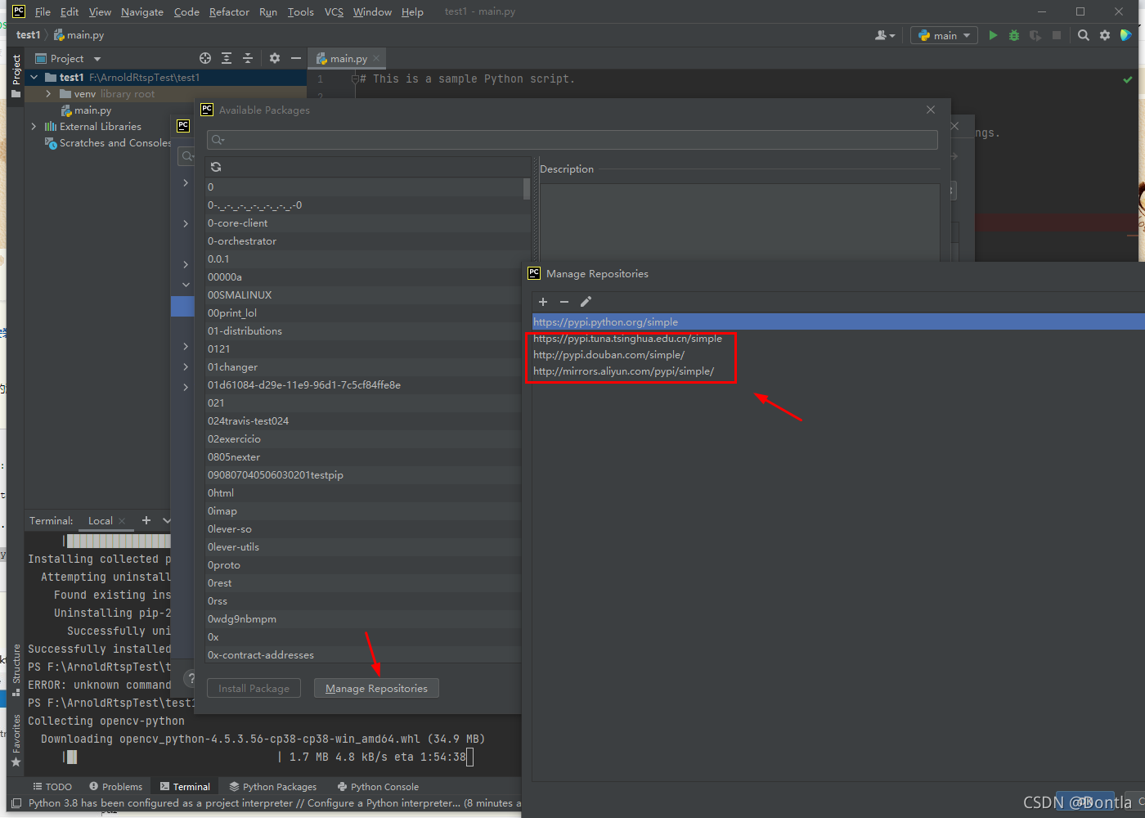Select https://pypi.python.org/simple repository

[838, 321]
